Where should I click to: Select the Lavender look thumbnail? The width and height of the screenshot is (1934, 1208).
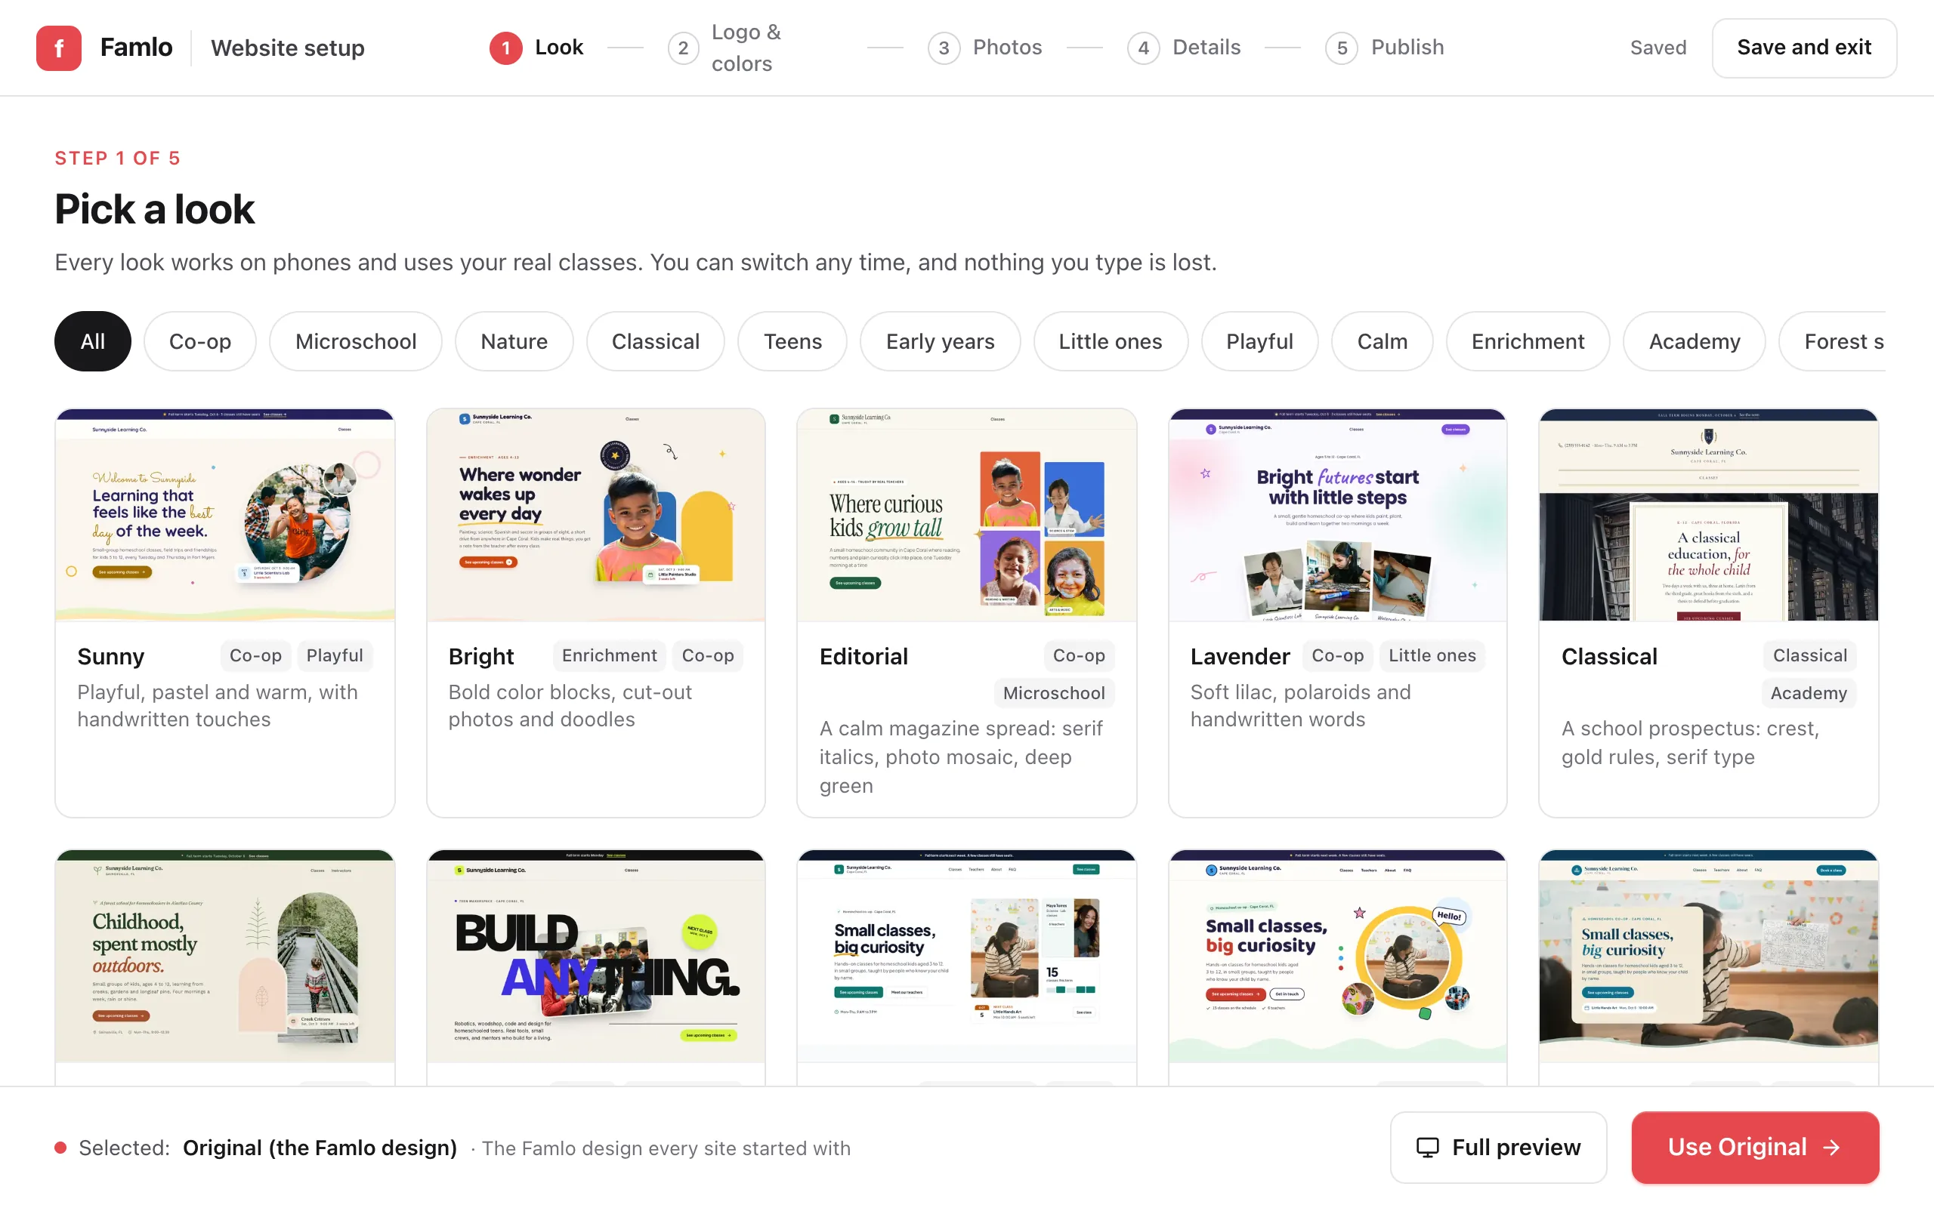pos(1337,516)
